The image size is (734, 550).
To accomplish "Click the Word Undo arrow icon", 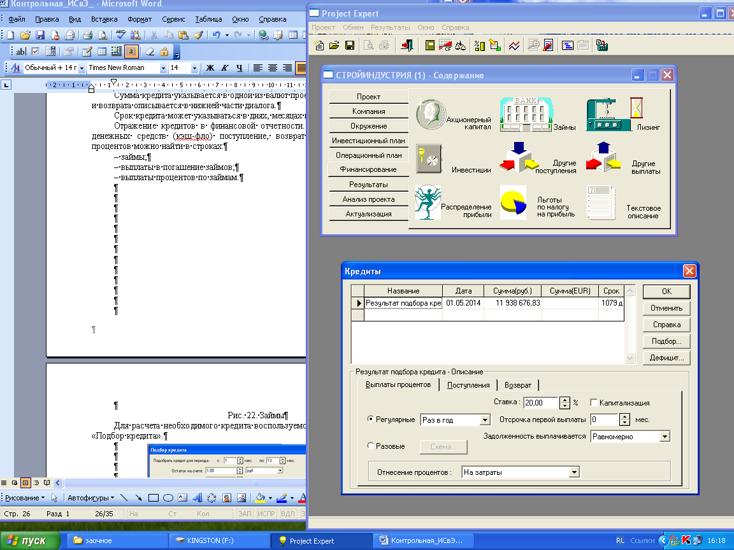I will click(216, 35).
